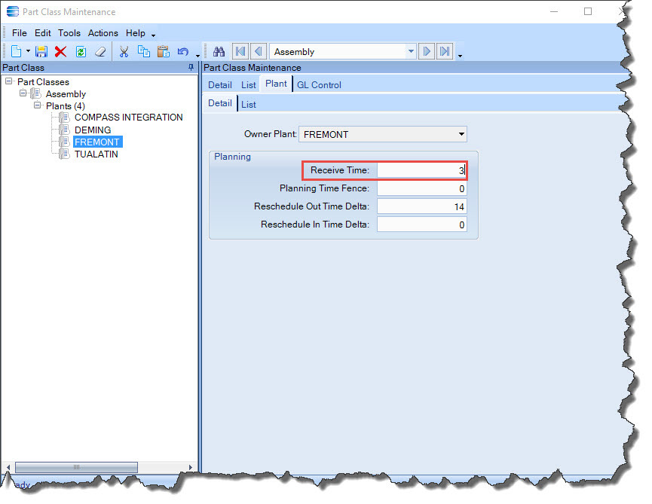
Task: Collapse the Part Classes tree root
Action: (9, 81)
